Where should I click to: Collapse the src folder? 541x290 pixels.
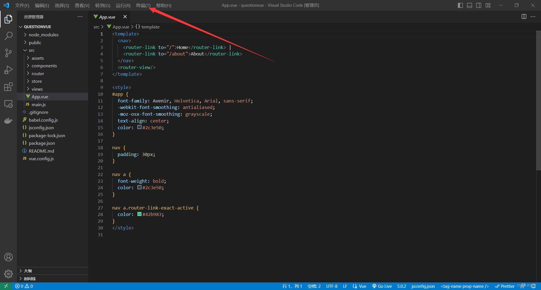[52, 50]
